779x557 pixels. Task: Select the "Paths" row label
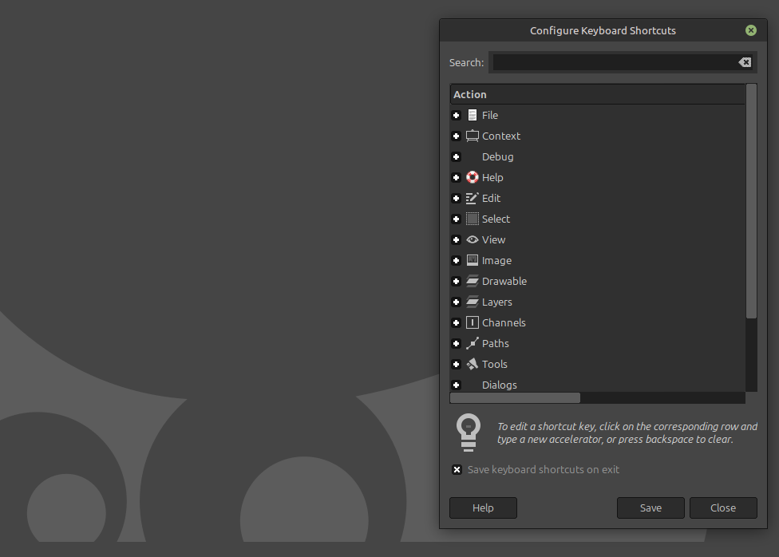point(496,344)
